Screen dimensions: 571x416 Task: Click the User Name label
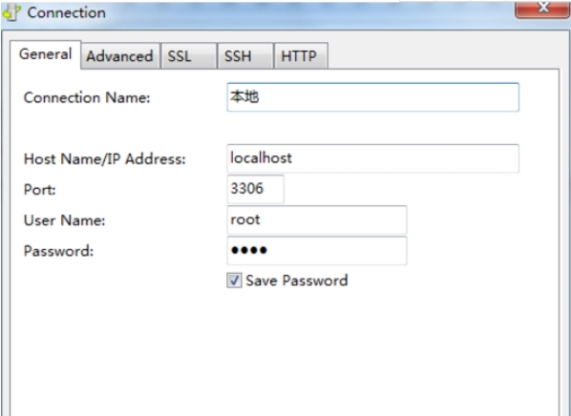point(65,220)
